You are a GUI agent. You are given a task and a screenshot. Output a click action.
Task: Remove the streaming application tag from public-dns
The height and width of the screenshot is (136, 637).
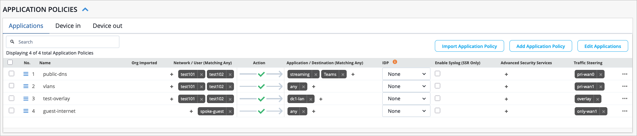pos(316,75)
